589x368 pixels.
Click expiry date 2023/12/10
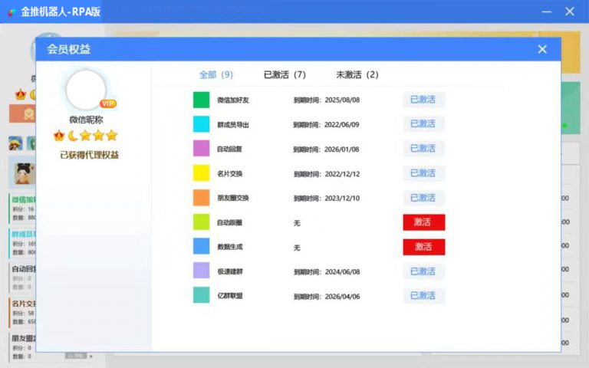pos(342,199)
